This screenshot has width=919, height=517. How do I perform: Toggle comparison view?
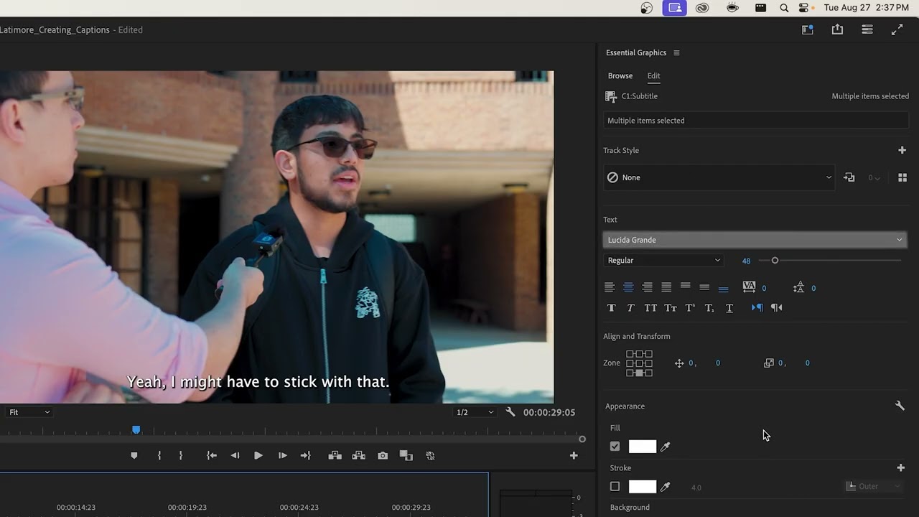(x=406, y=455)
